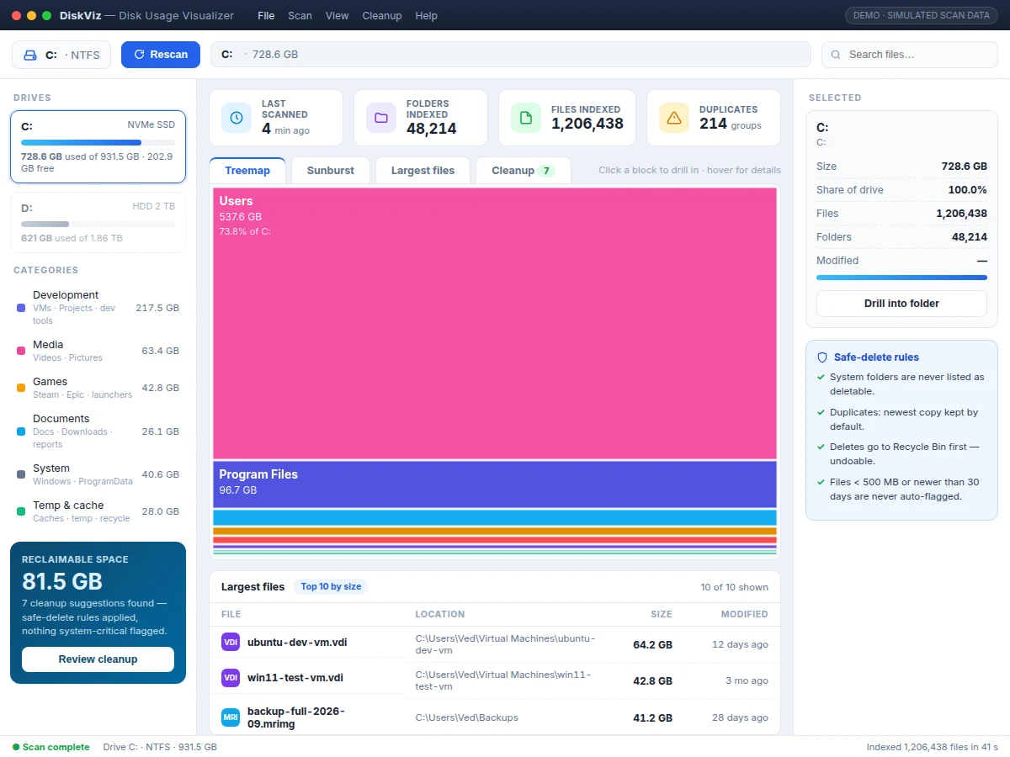Image resolution: width=1010 pixels, height=757 pixels.
Task: Select the System category row
Action: tap(98, 474)
